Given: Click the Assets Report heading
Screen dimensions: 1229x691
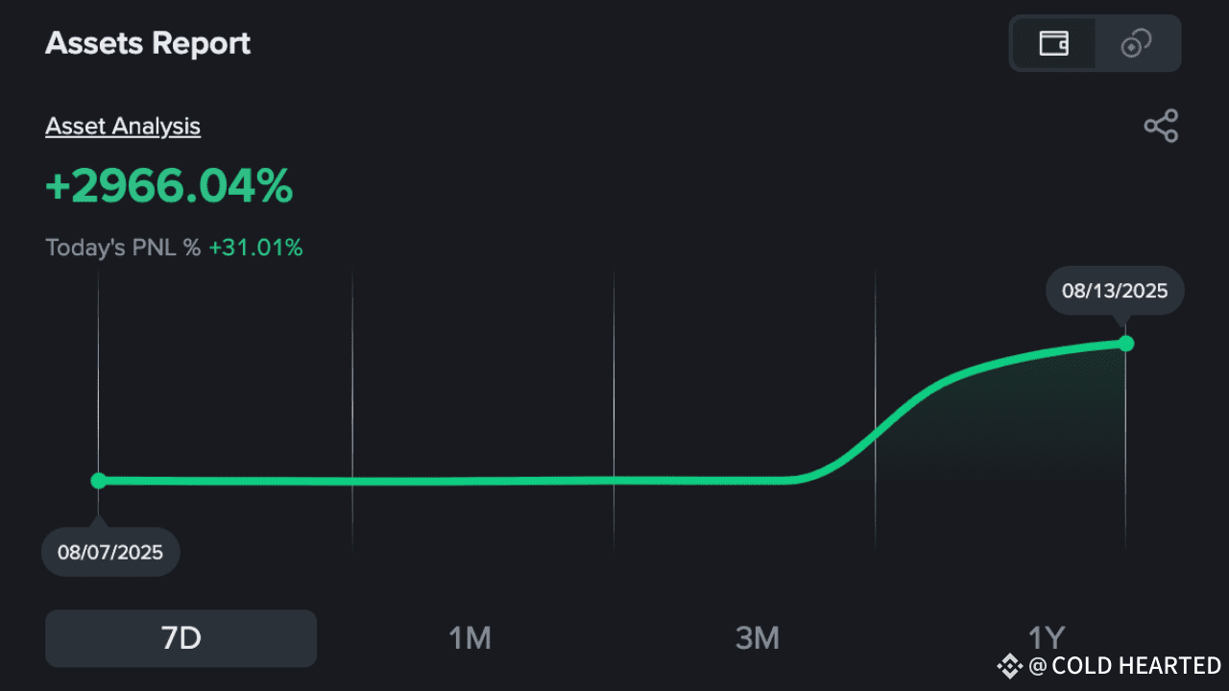Looking at the screenshot, I should coord(148,43).
